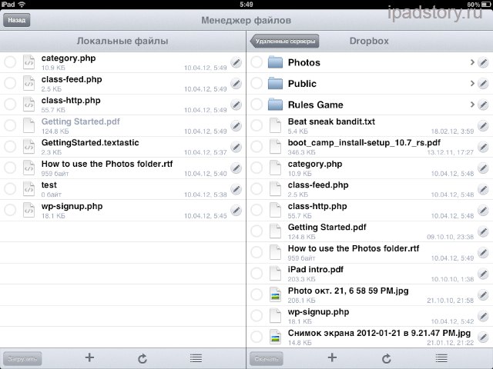Tap the image icon of Снимок экрана jpg
The width and height of the screenshot is (493, 369).
click(276, 337)
